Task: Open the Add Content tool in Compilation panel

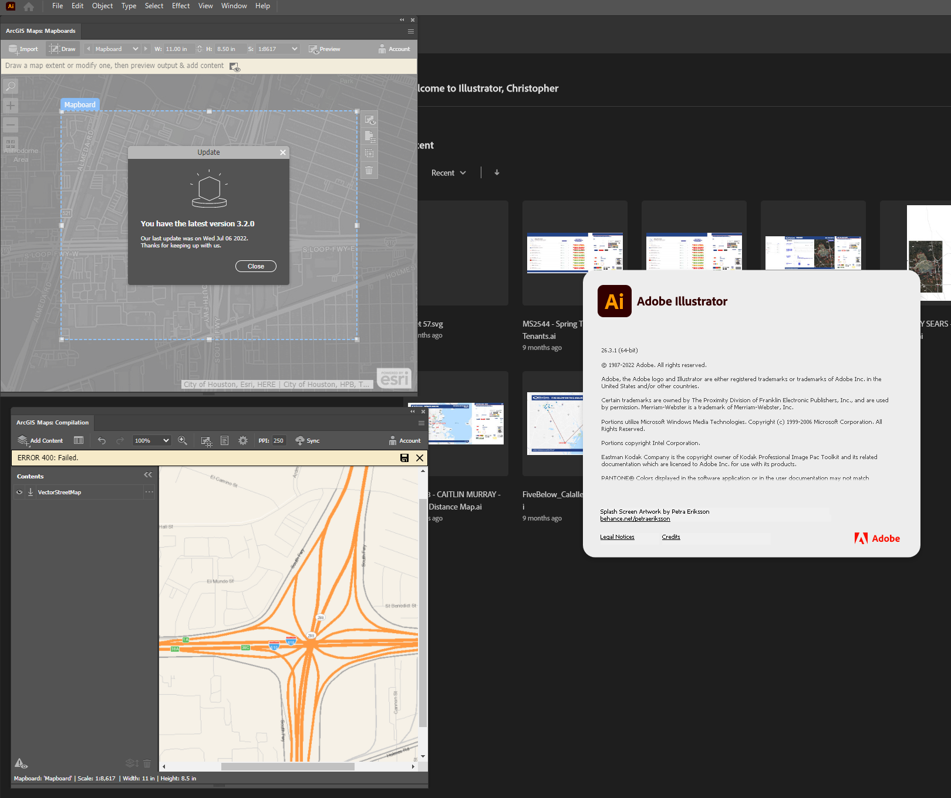Action: point(40,440)
